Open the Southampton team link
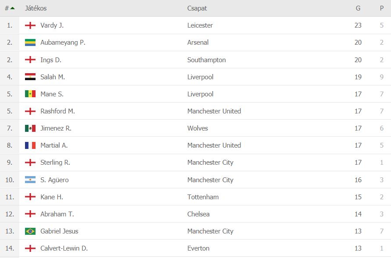The height and width of the screenshot is (258, 391). click(x=206, y=60)
